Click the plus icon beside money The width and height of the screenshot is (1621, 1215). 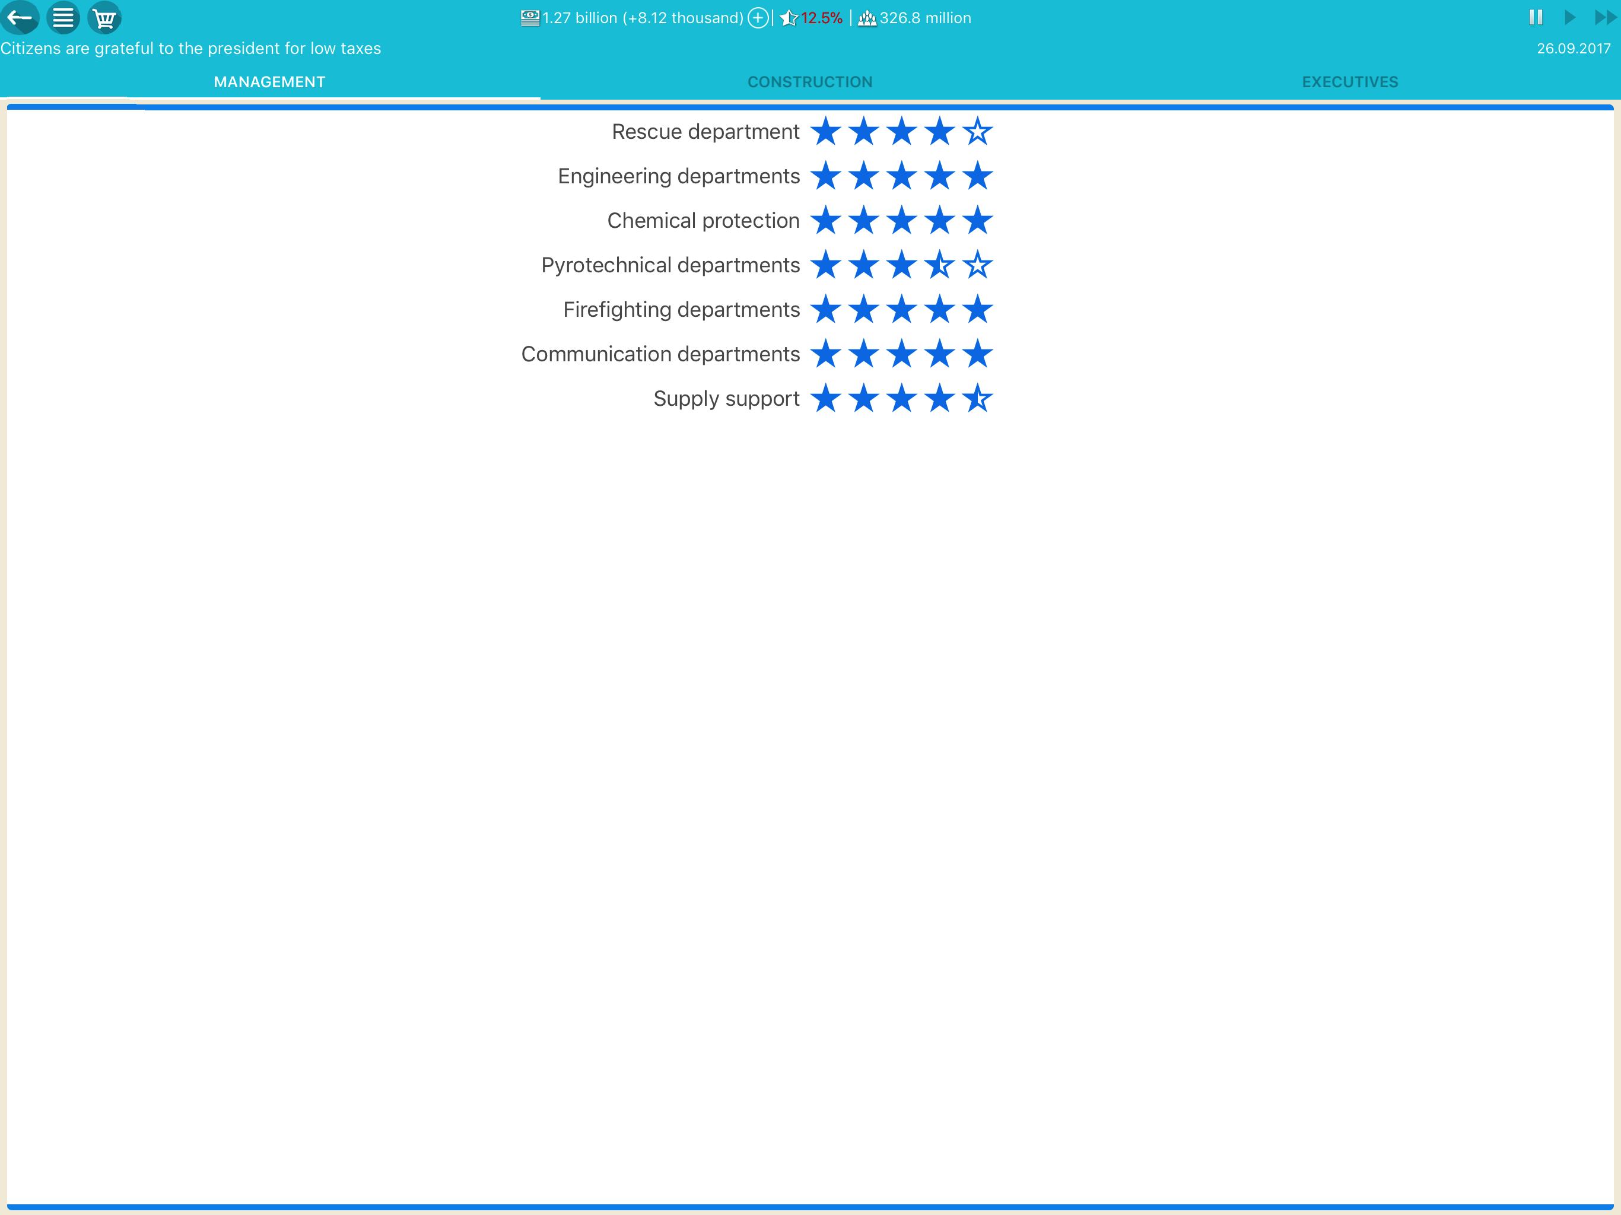[758, 18]
